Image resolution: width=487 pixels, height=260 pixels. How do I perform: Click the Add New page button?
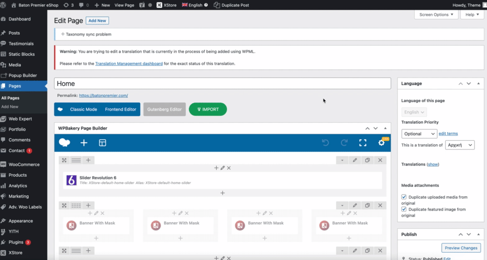(x=97, y=20)
